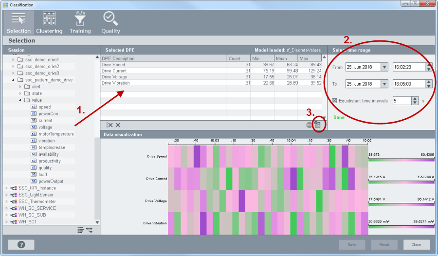Click the calculate icon below DPE table
This screenshot has width=438, height=256.
(318, 125)
